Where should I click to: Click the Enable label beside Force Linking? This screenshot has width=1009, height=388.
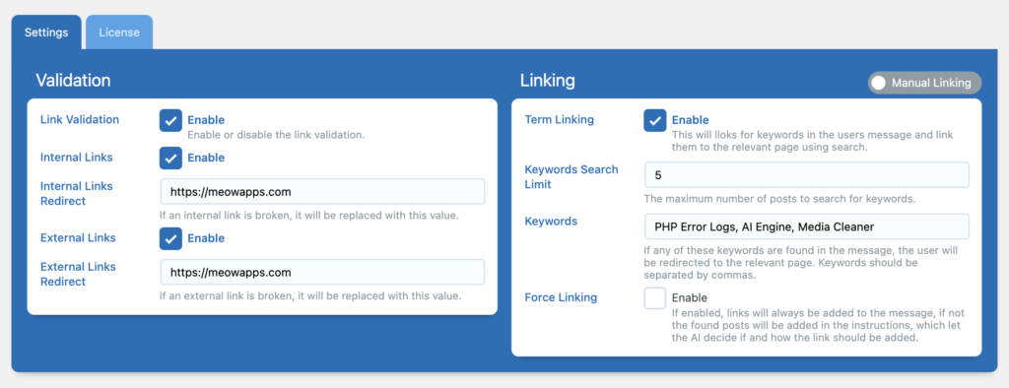coord(689,298)
